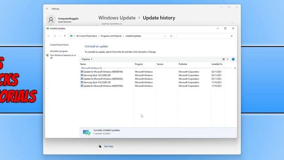Screen dimensions: 284x160
Task: Click '5 updates installed' status text
Action: [x=102, y=133]
